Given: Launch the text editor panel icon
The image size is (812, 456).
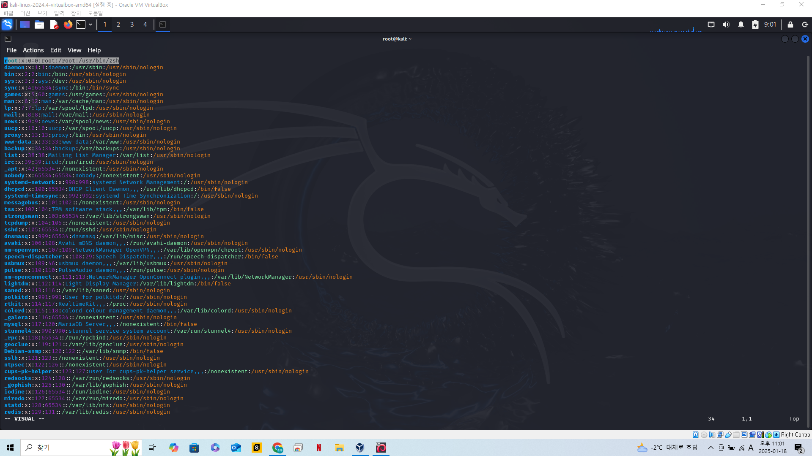Looking at the screenshot, I should [x=54, y=24].
